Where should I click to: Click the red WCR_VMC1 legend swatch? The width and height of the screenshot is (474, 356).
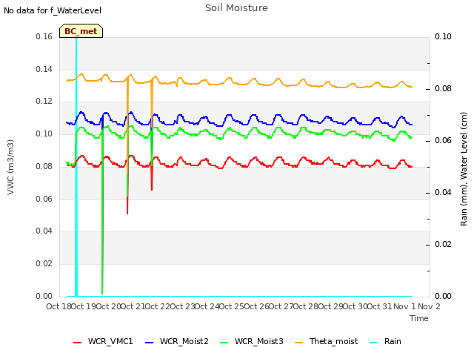[x=77, y=343]
